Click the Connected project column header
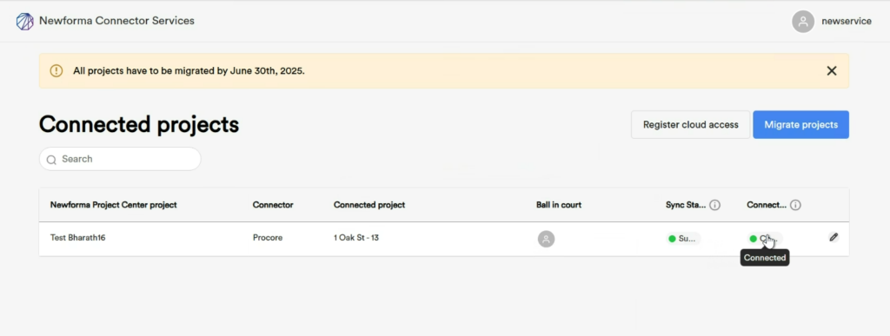The width and height of the screenshot is (890, 336). tap(369, 205)
